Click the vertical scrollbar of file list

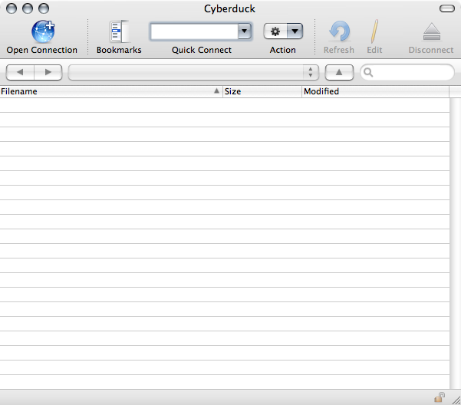pyautogui.click(x=455, y=238)
